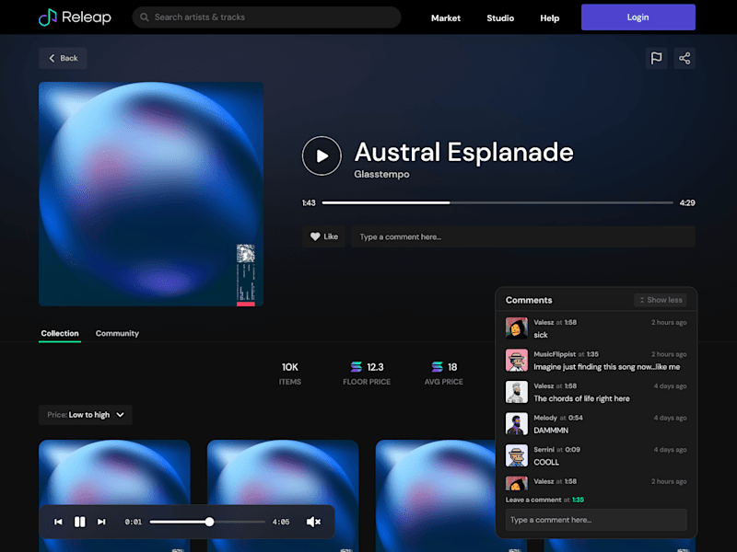Jump to 1:35 timestamp in MusicFlippist comment

[x=592, y=354]
